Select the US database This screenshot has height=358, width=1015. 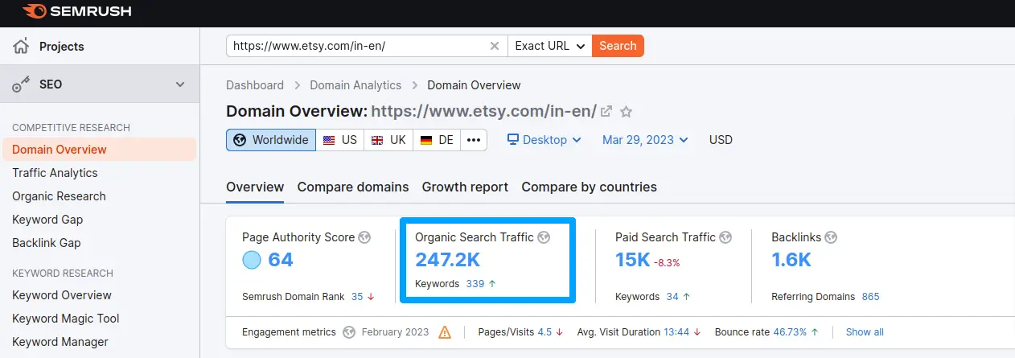(340, 140)
